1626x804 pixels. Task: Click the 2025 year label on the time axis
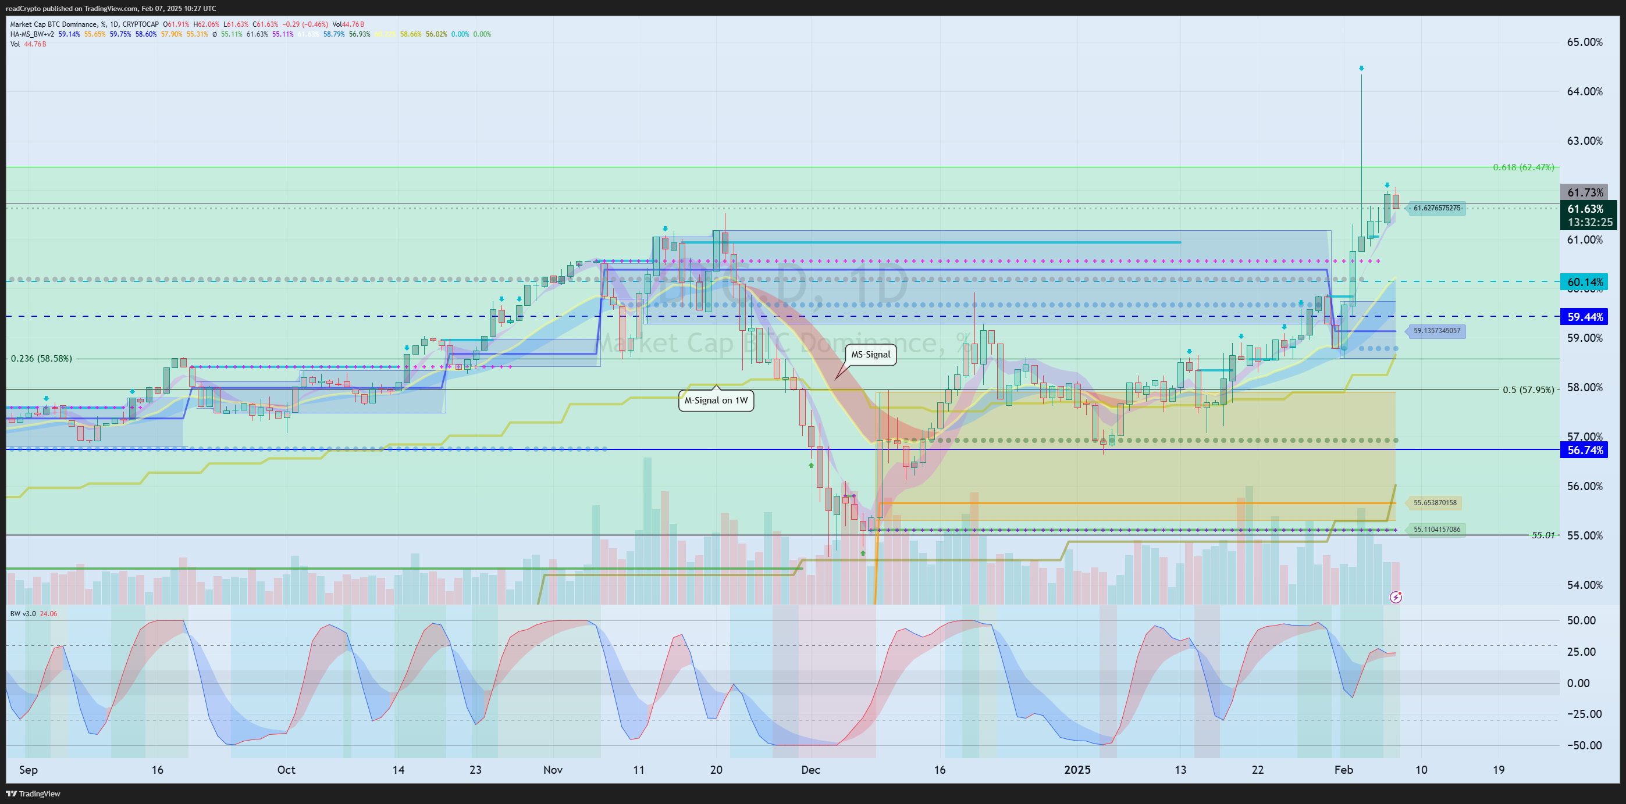pos(1077,769)
